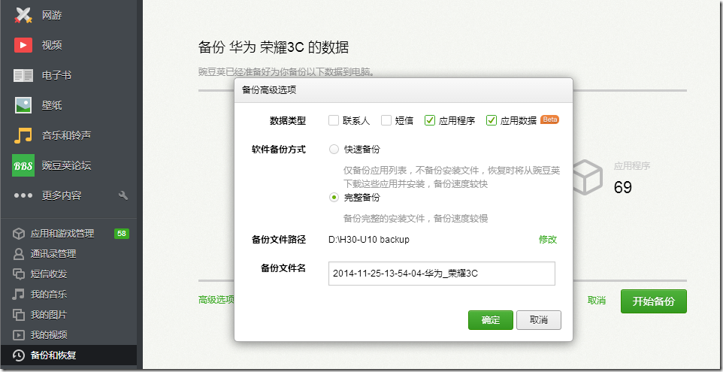This screenshot has height=372, width=723.
Task: Click the green 取消 link beside 开始备份
Action: (597, 301)
